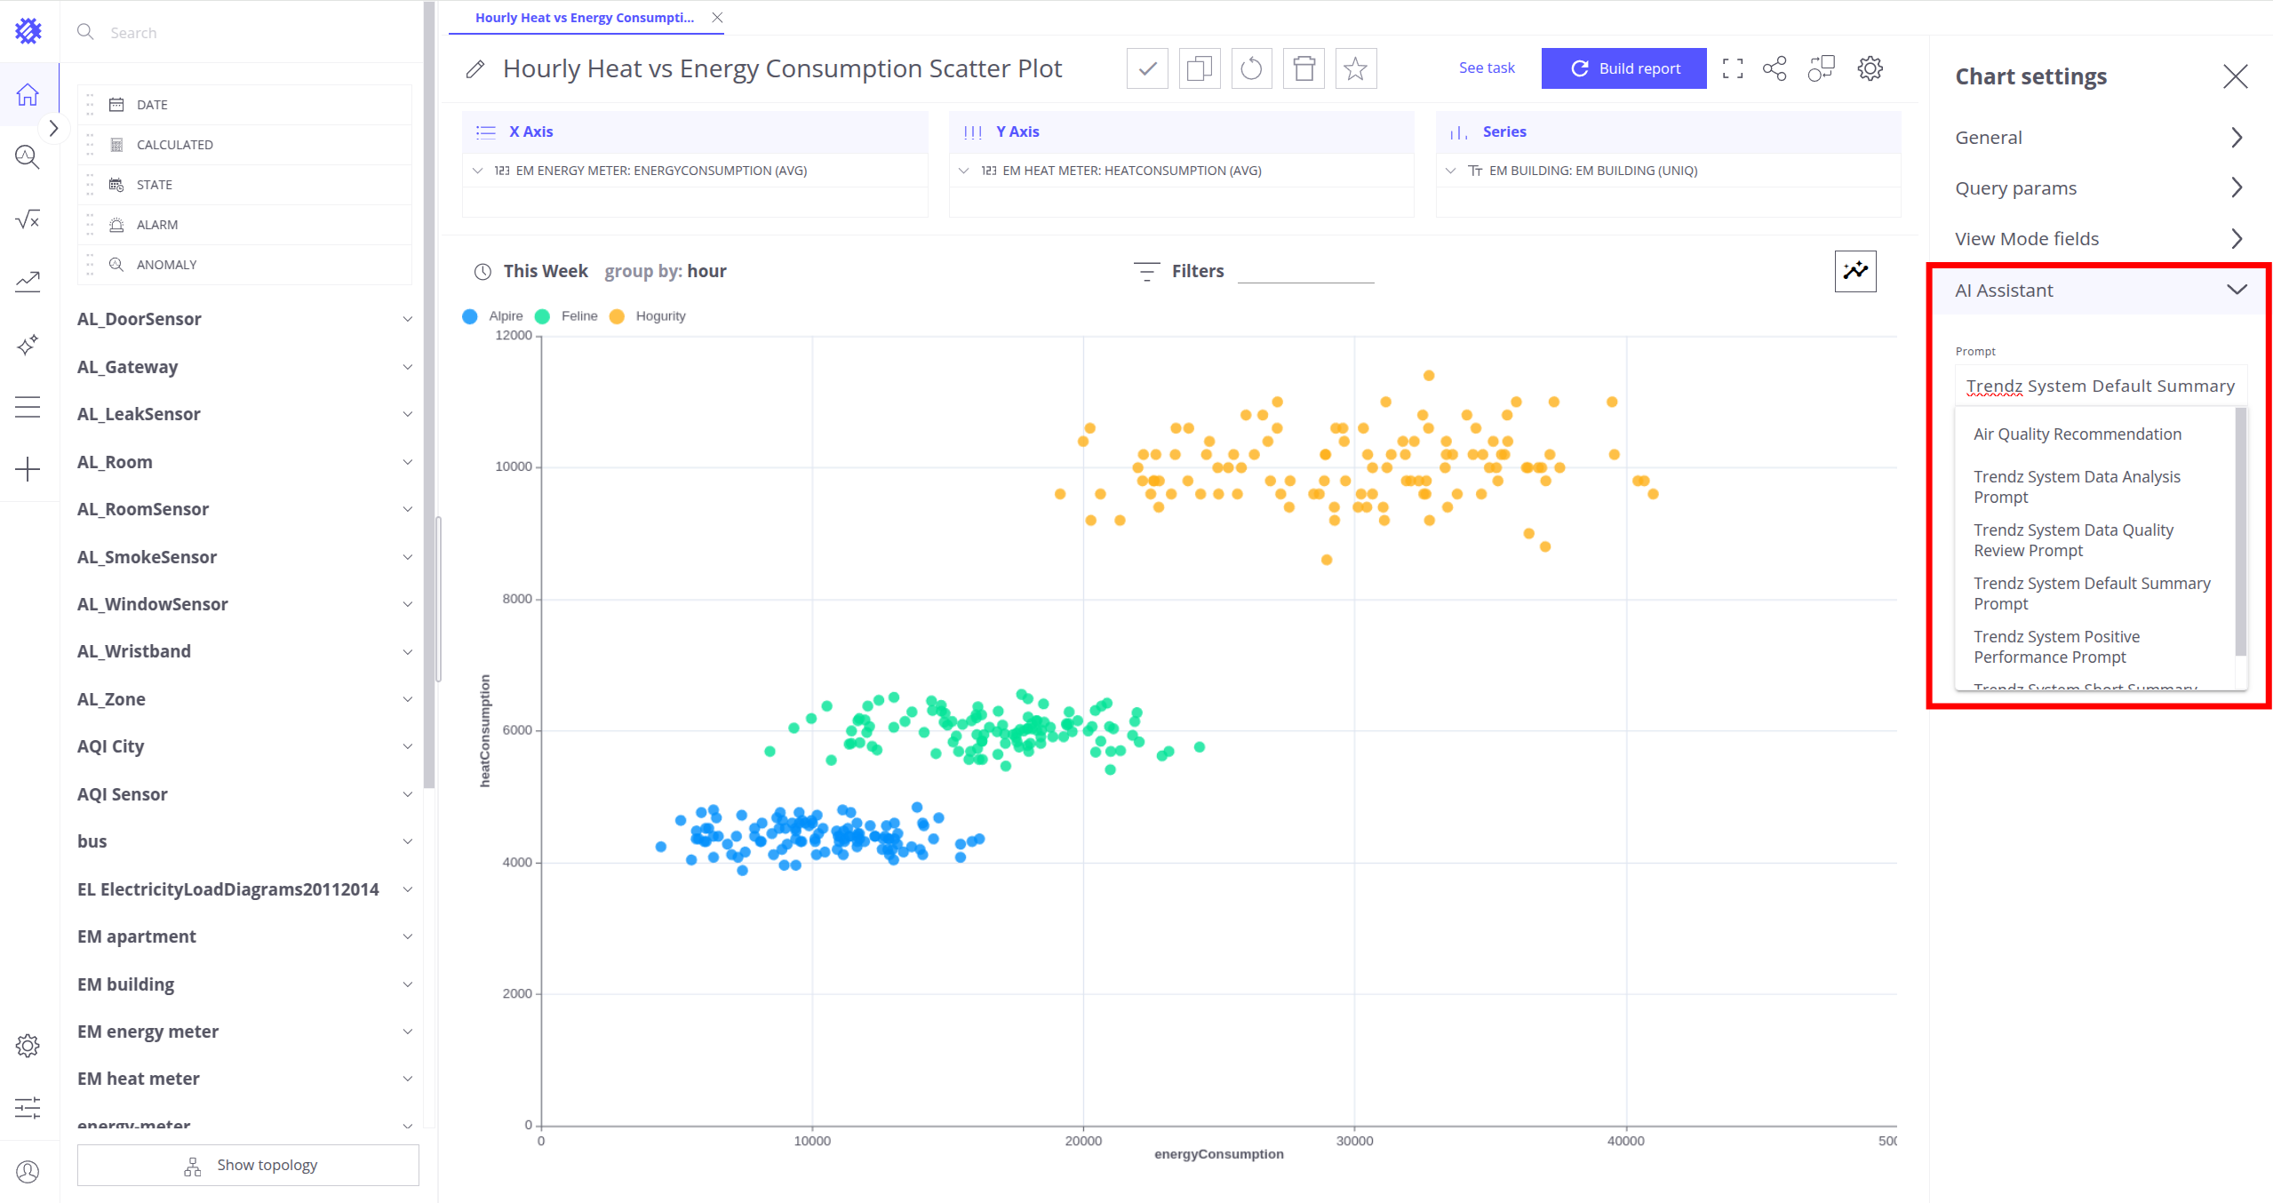The height and width of the screenshot is (1203, 2273).
Task: Open the See task link
Action: [1486, 68]
